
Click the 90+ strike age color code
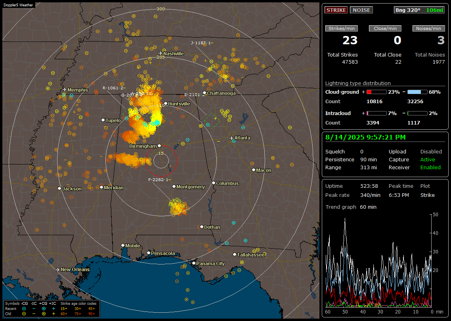coord(92,314)
